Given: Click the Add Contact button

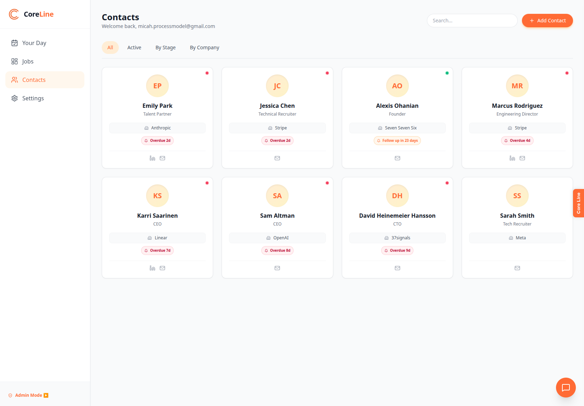Looking at the screenshot, I should coord(547,21).
